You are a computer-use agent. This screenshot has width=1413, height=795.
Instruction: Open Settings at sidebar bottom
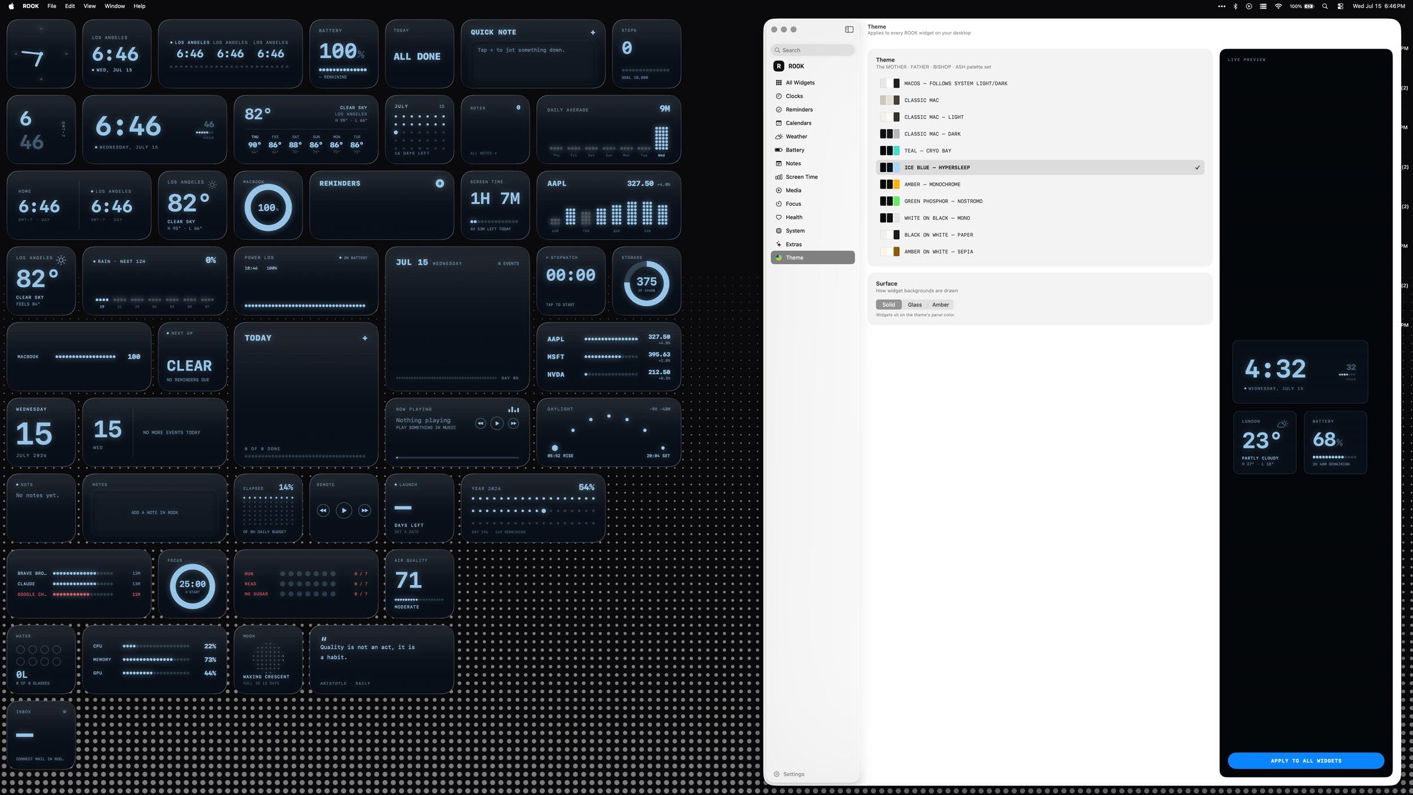[789, 774]
